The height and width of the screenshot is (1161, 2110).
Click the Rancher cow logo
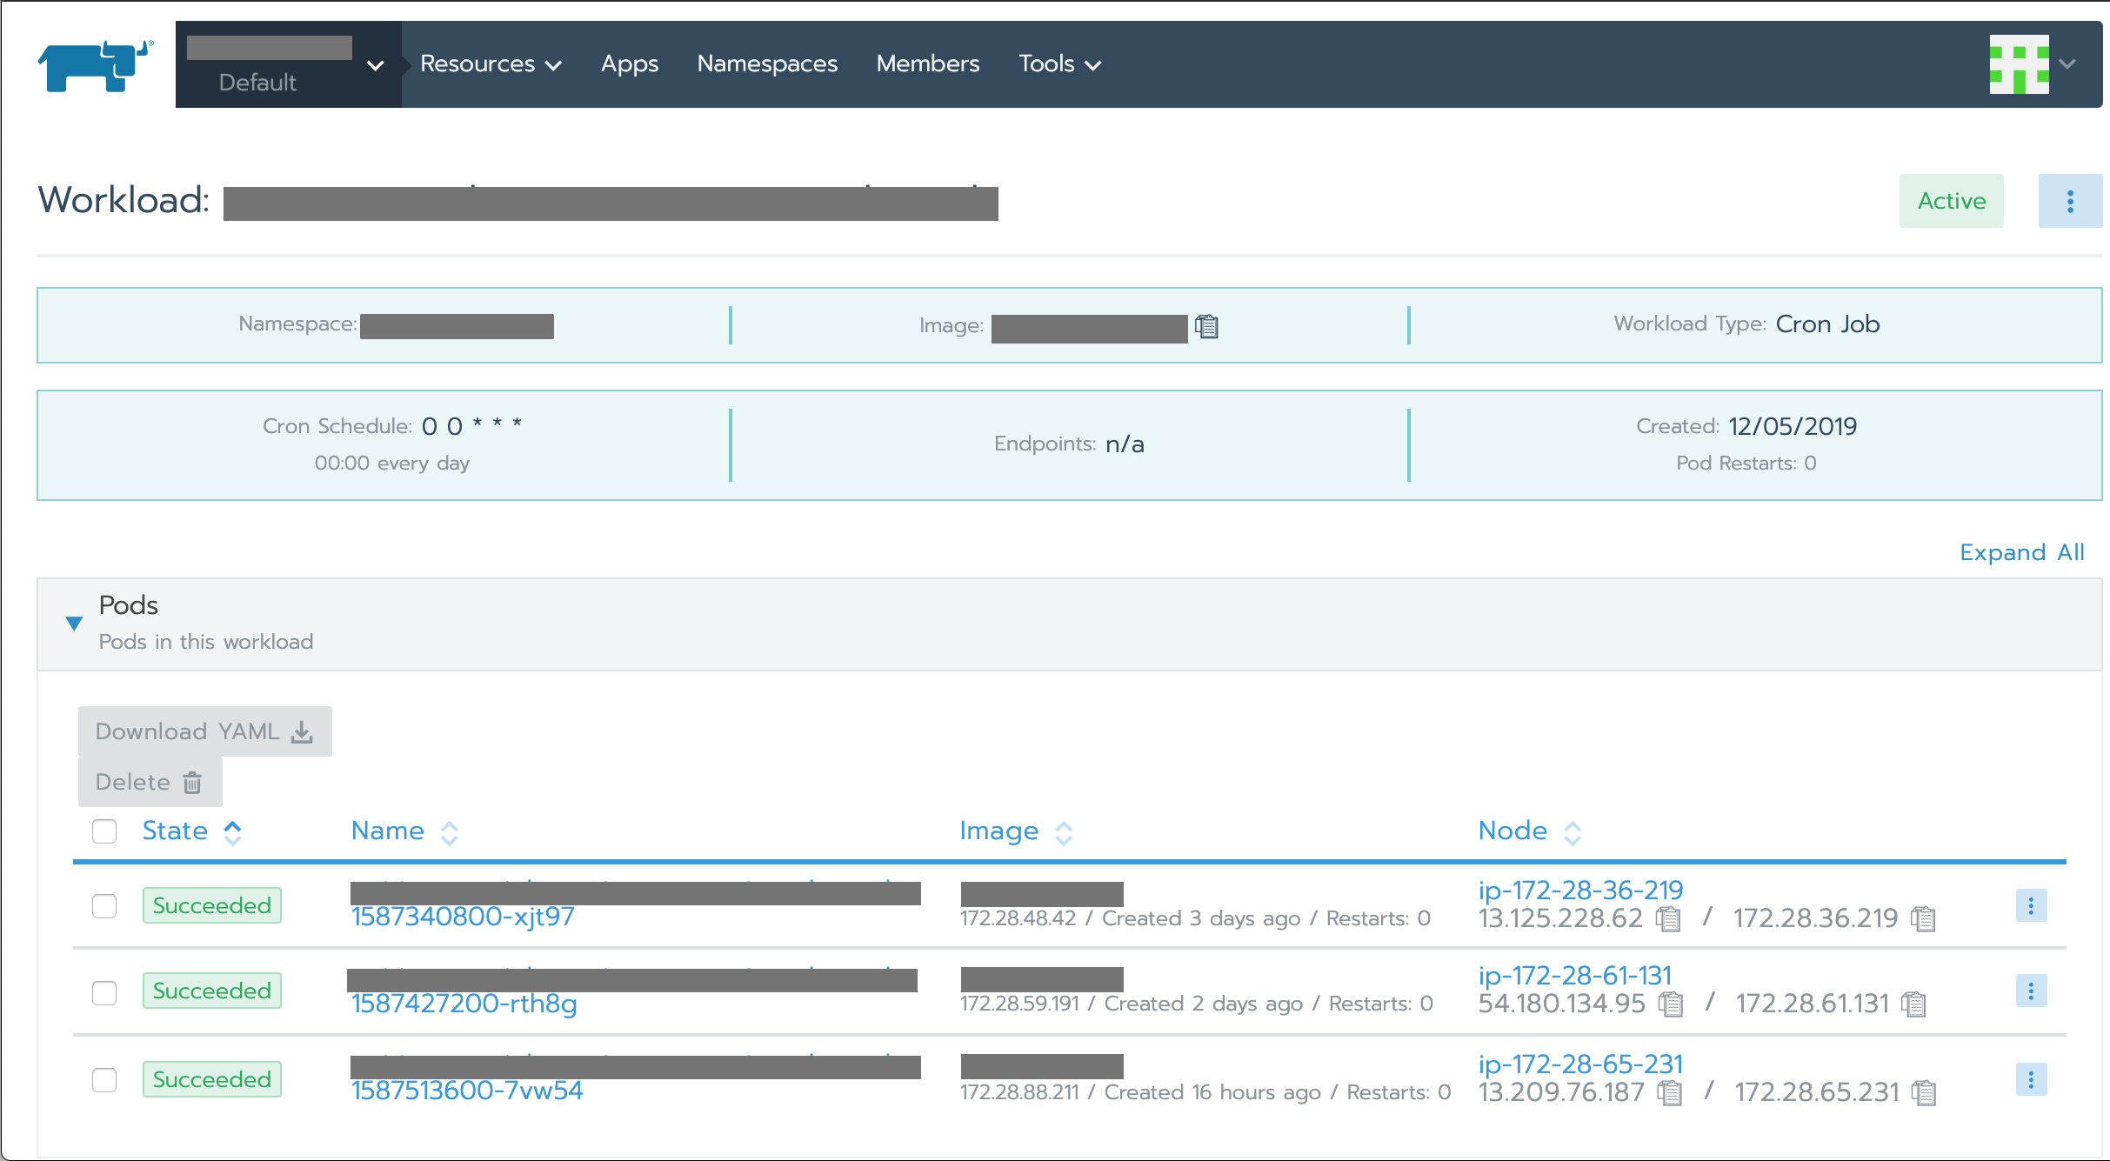tap(96, 65)
